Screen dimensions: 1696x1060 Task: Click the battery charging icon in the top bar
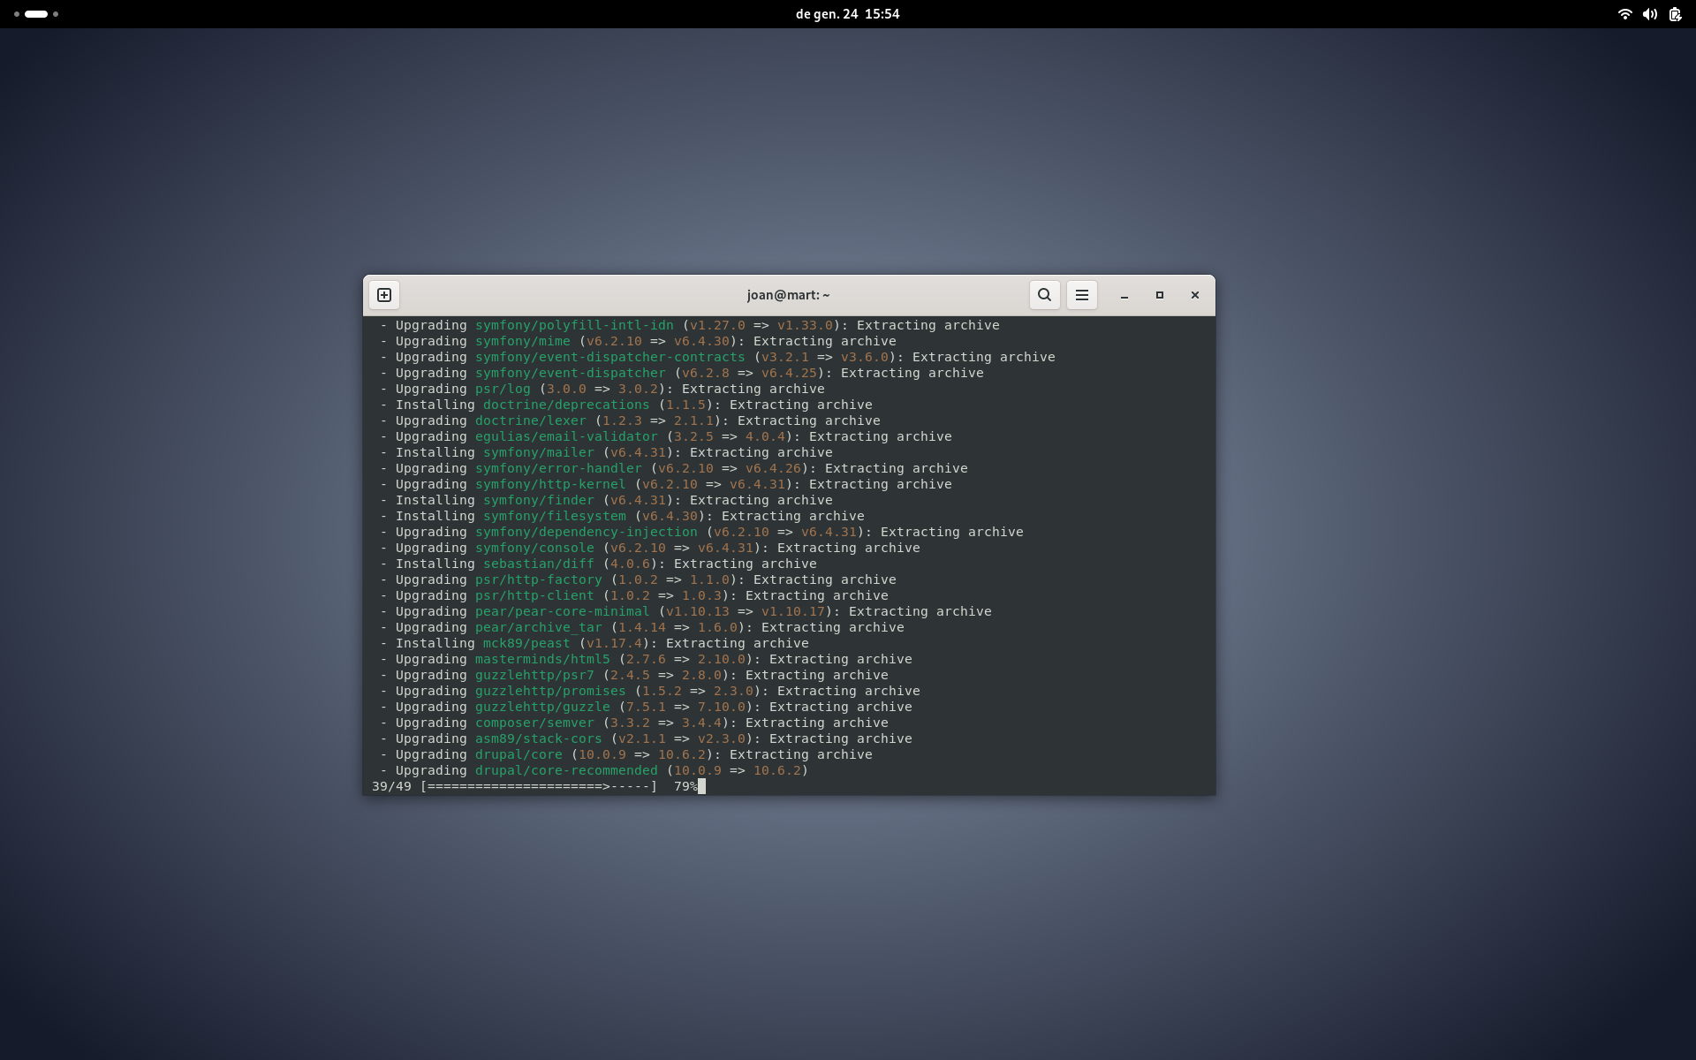(x=1675, y=15)
